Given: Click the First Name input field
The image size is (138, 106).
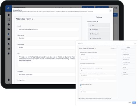Looking at the screenshot, I should pos(48,38).
